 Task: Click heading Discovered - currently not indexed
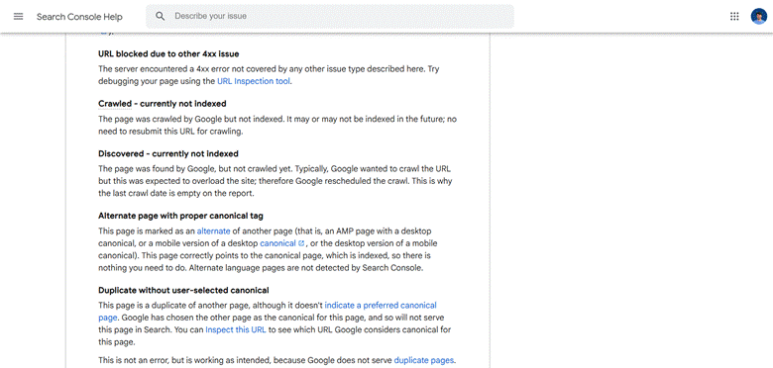point(168,153)
